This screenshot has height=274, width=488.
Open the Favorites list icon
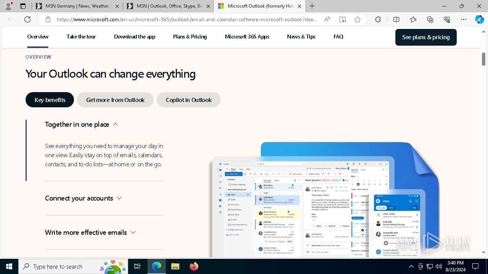pos(413,19)
